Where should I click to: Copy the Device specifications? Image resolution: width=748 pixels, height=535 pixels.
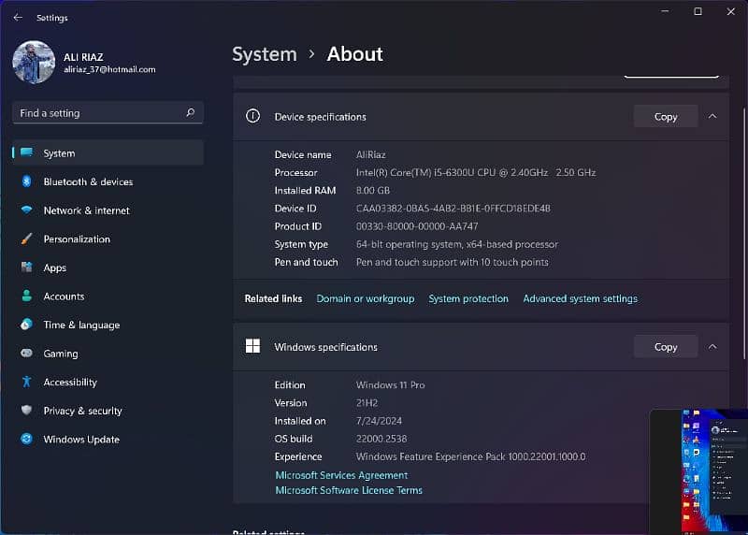click(x=665, y=117)
